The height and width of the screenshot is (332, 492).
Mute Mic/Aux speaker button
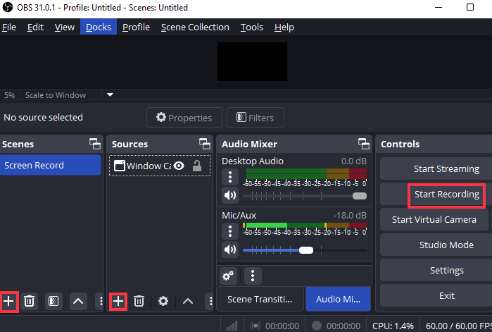pyautogui.click(x=230, y=250)
